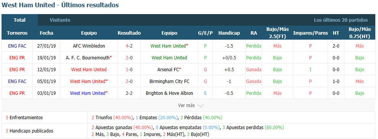Open Brighton & Hove Albion team page
Screen dimensions: 378x139
[169, 93]
